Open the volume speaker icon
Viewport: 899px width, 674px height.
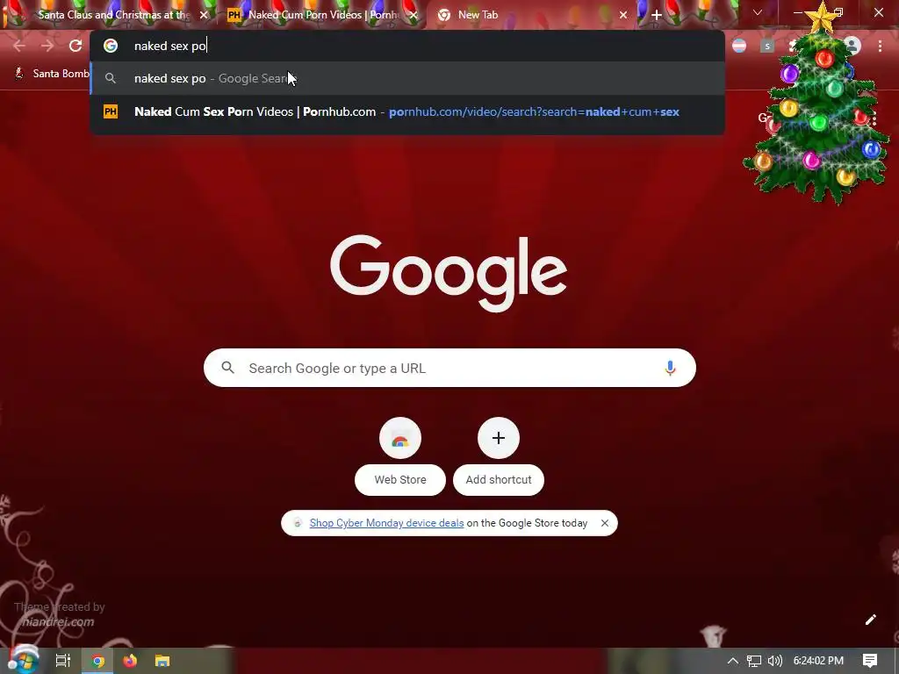(774, 661)
